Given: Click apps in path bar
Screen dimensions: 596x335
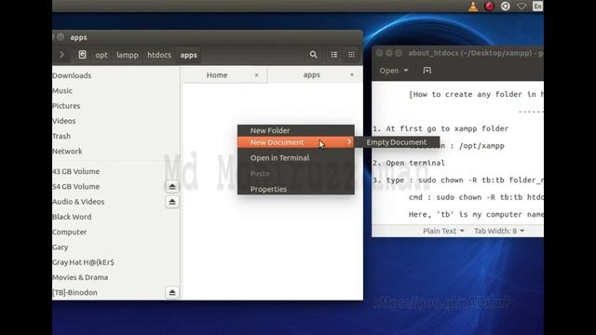Looking at the screenshot, I should (x=188, y=55).
